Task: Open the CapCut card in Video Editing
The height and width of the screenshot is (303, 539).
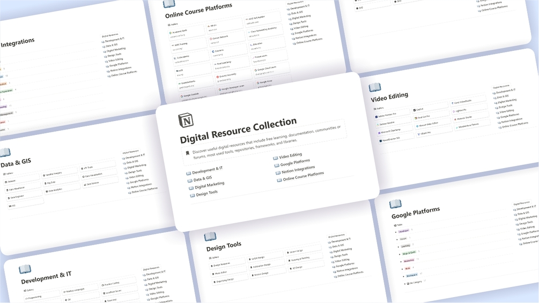Action: [431, 109]
